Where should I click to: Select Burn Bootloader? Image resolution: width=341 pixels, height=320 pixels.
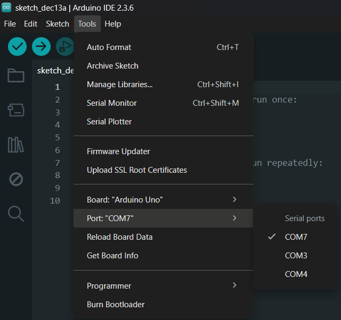point(116,305)
